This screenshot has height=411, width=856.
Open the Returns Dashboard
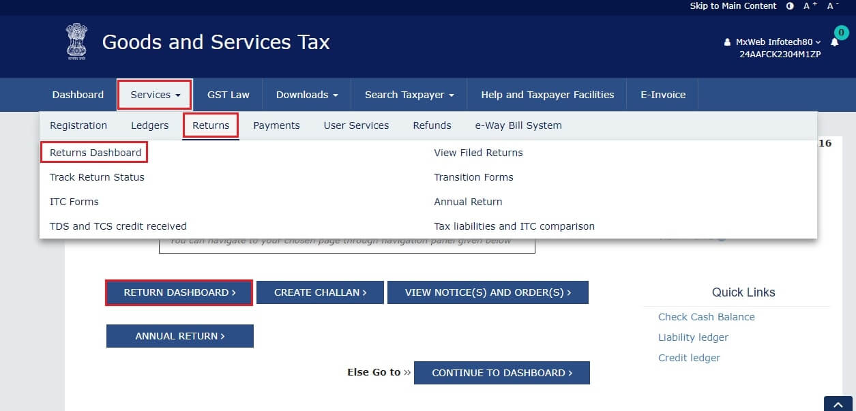[93, 152]
